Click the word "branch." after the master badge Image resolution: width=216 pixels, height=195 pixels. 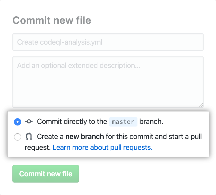[x=151, y=122]
